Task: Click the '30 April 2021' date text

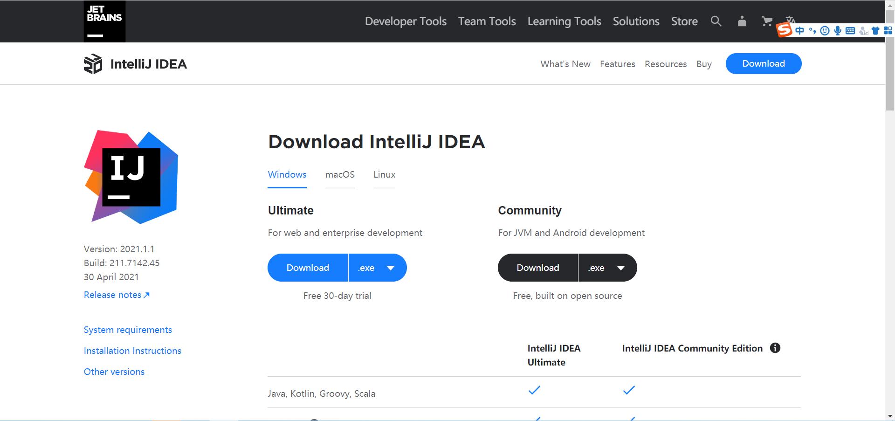Action: pyautogui.click(x=111, y=277)
